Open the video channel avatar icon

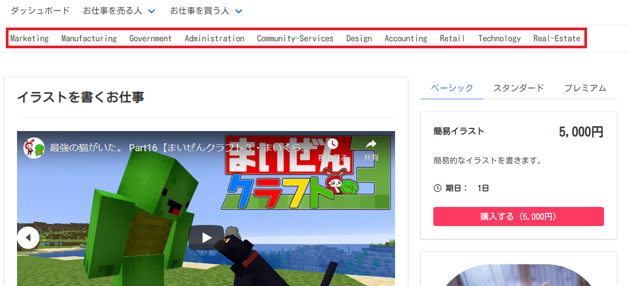pos(34,148)
